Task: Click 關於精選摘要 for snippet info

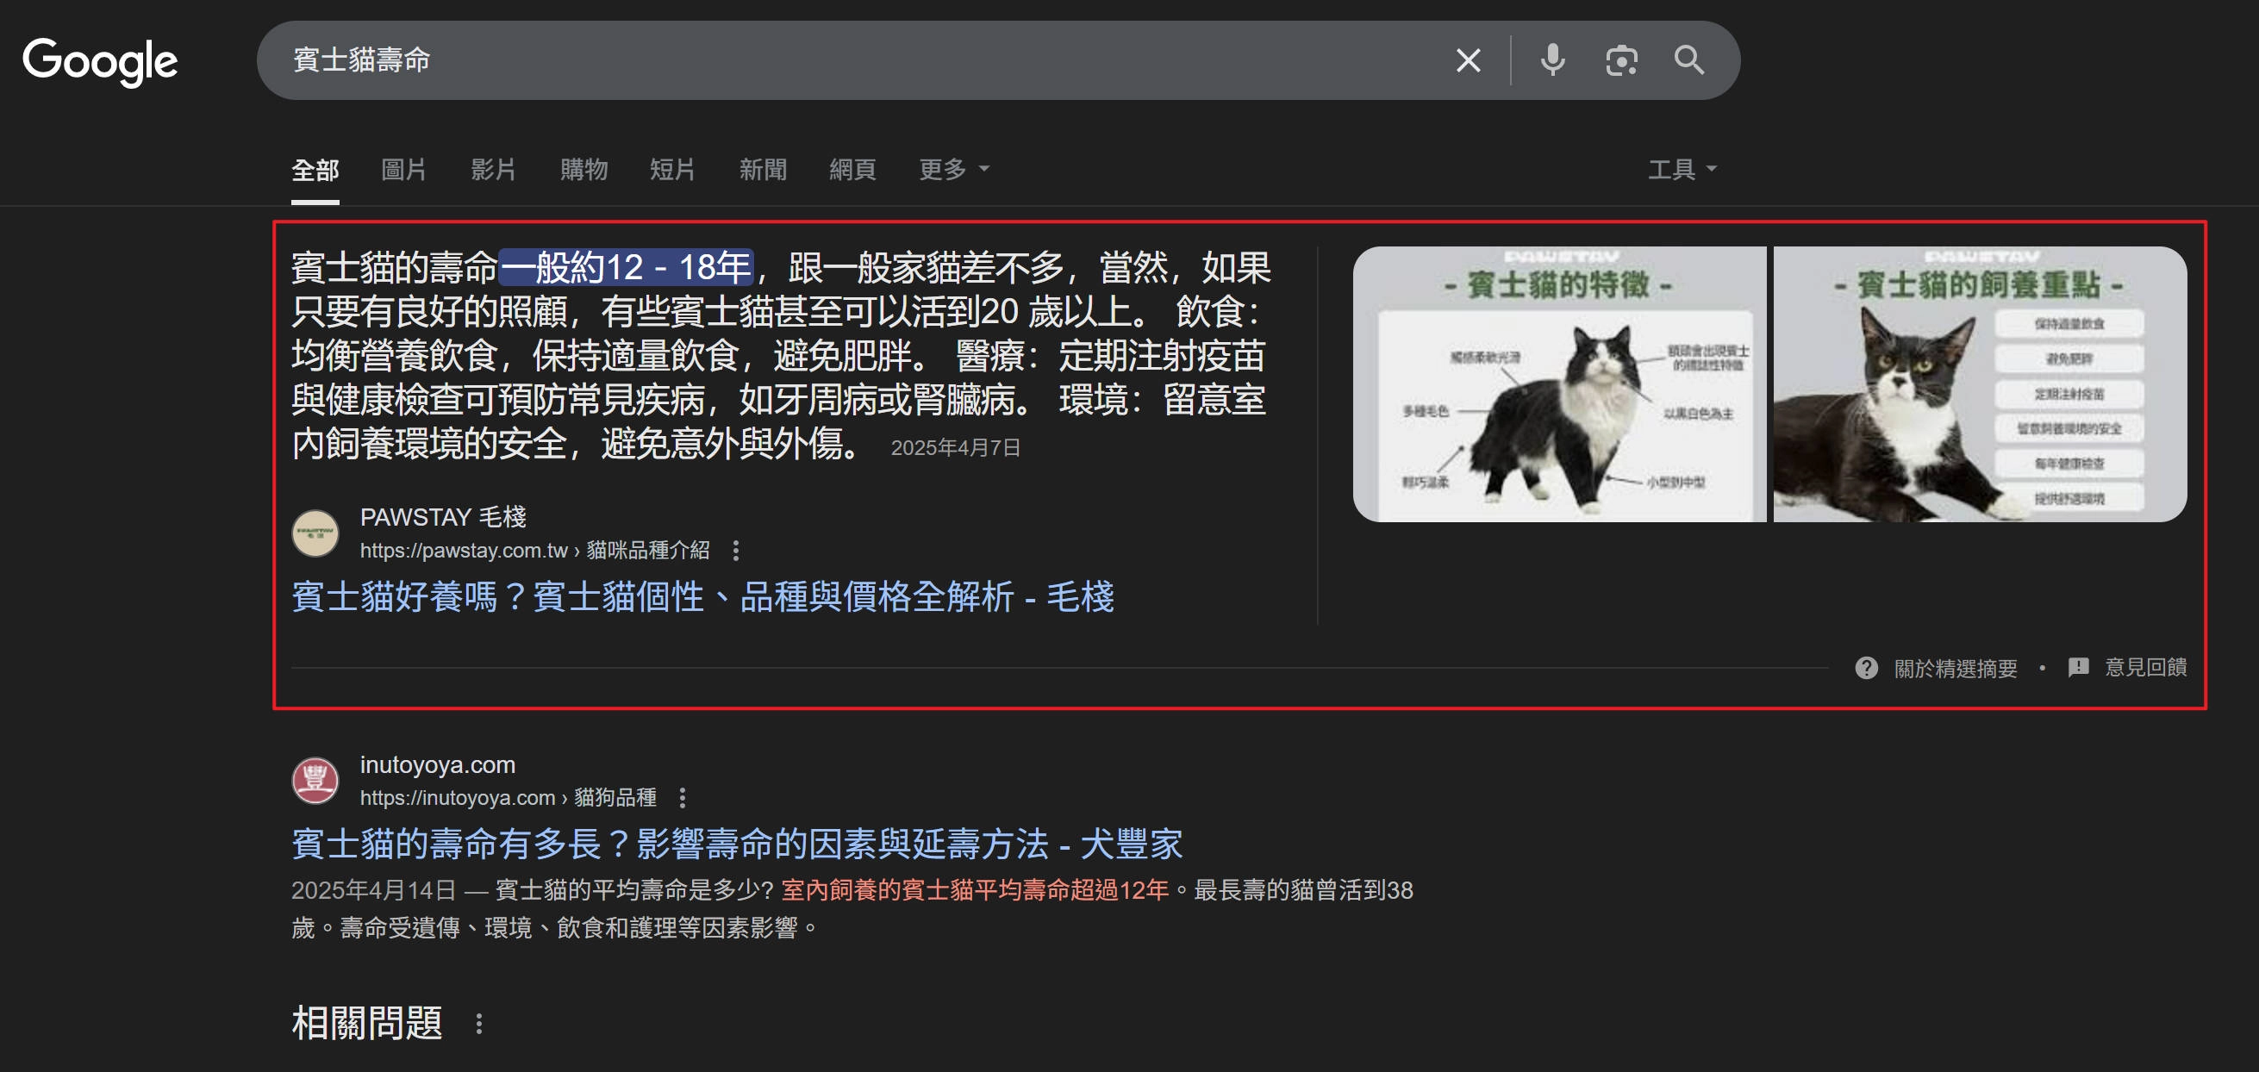Action: coord(1956,668)
